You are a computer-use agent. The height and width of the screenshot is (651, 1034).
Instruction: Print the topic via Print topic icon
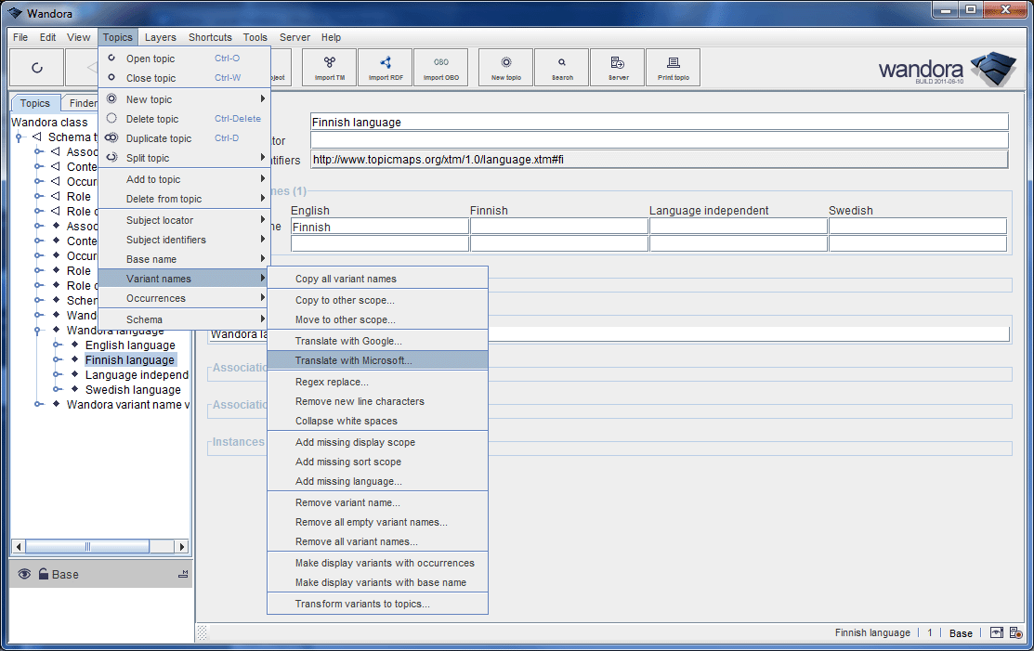pyautogui.click(x=673, y=66)
